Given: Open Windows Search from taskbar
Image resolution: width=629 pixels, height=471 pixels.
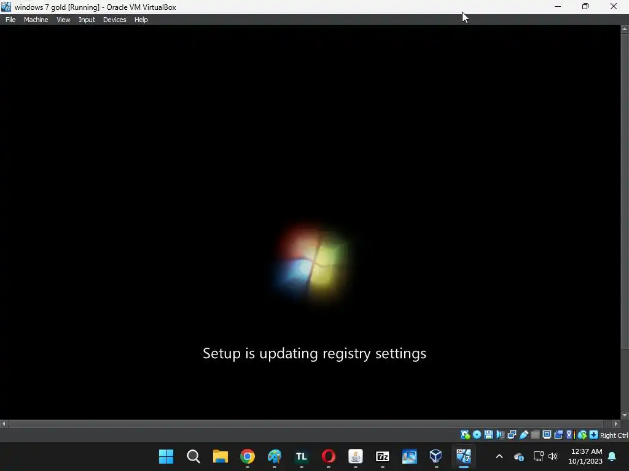Looking at the screenshot, I should [193, 456].
